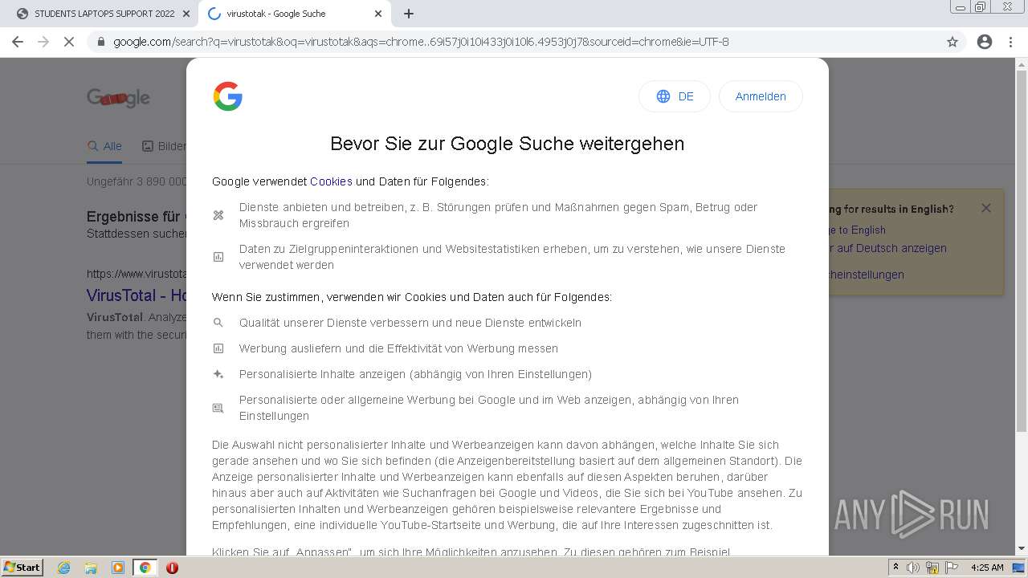Select the virustotak - Google Suche tab
The height and width of the screenshot is (578, 1028).
coord(293,14)
